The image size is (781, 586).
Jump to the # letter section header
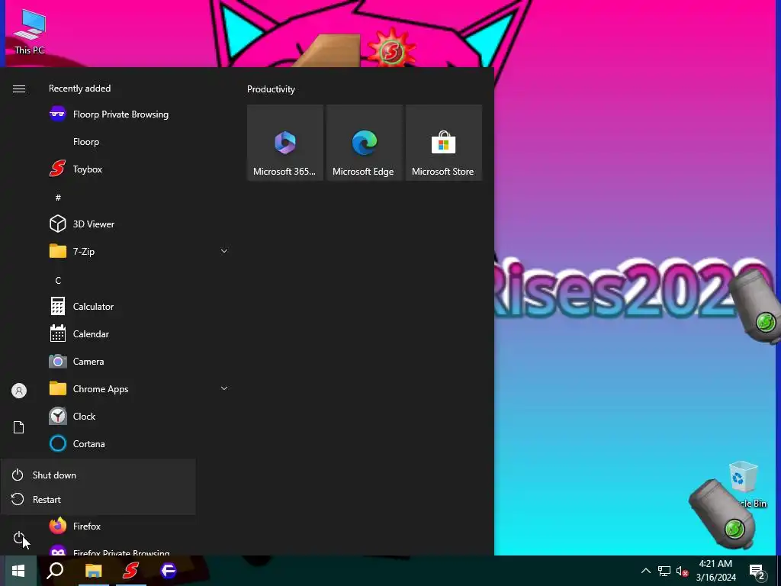(58, 198)
